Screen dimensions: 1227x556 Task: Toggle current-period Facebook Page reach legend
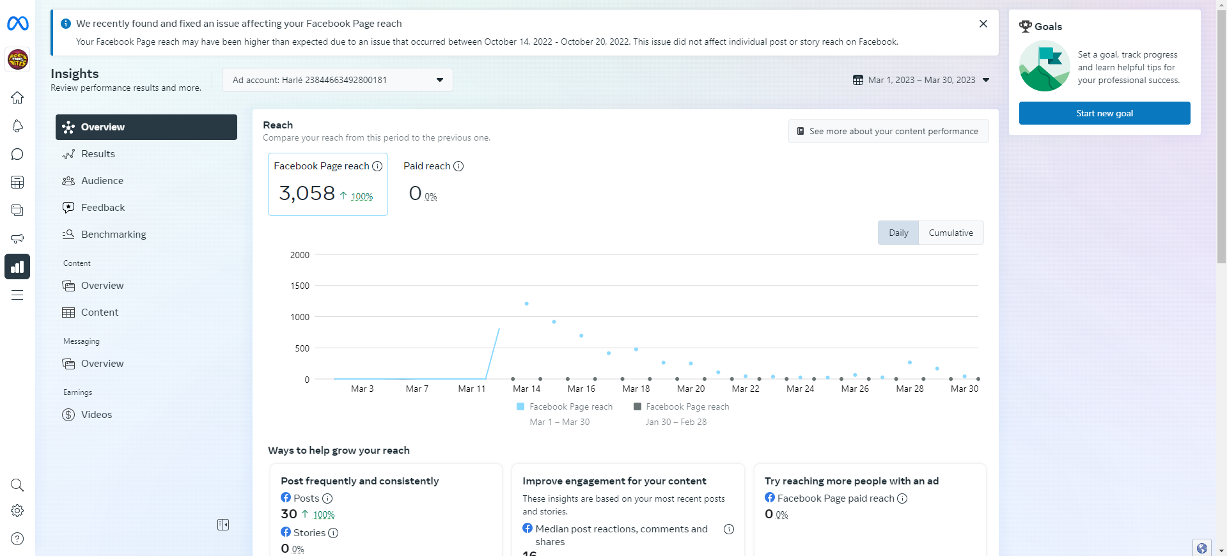tap(564, 406)
